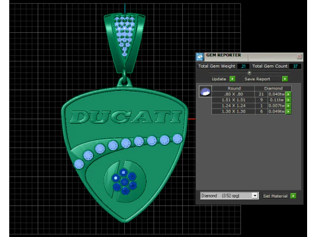Click the Total Gem Weight label
The image size is (317, 237).
click(x=217, y=66)
